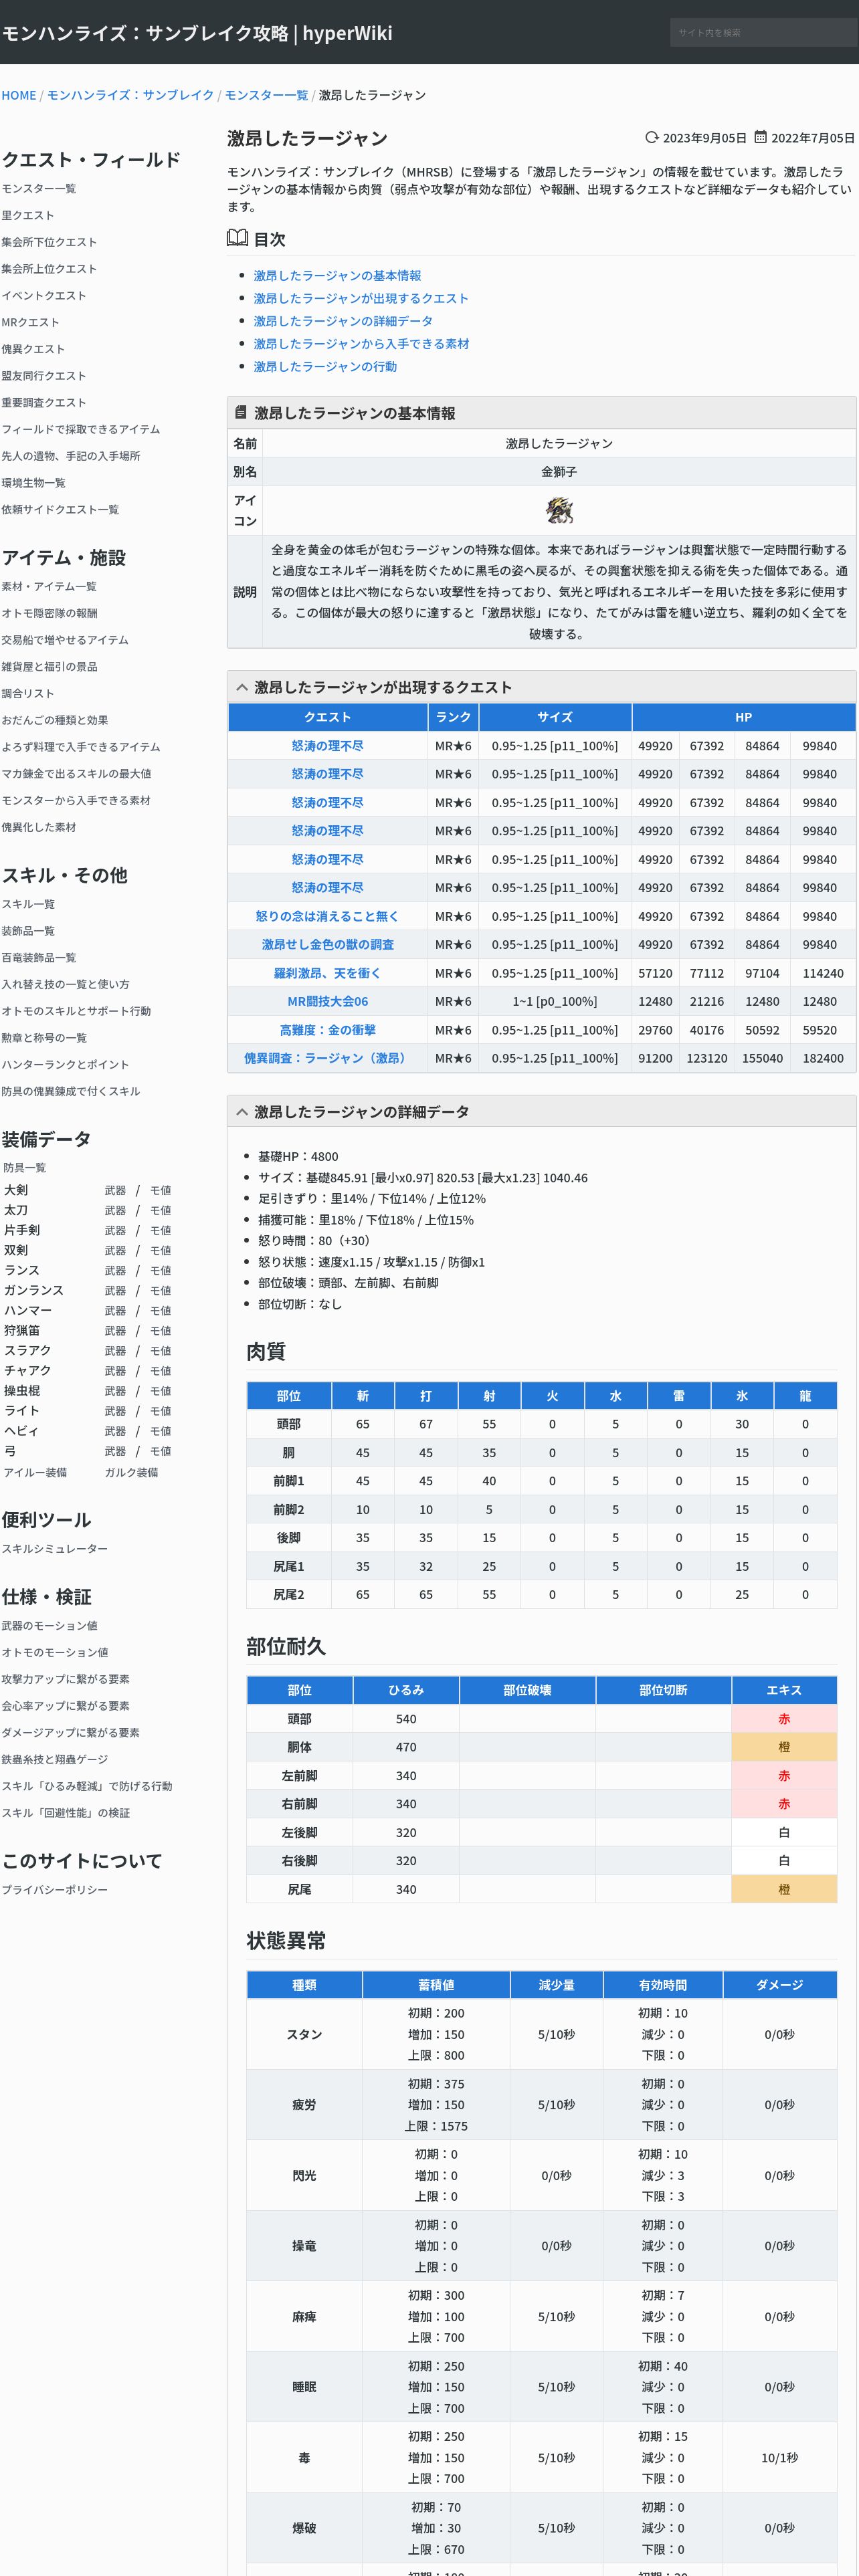Jump to 激昂したラージャンの基本情報 in contents
Screen dimensions: 859x2576
pyautogui.click(x=337, y=275)
